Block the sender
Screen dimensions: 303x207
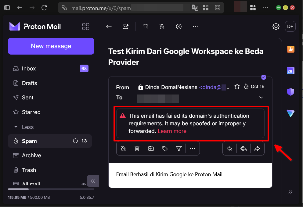click(179, 27)
